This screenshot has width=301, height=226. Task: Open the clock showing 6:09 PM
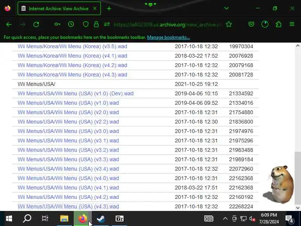click(269, 218)
